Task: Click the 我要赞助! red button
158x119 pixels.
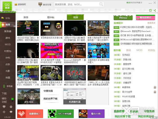Action: click(30, 114)
